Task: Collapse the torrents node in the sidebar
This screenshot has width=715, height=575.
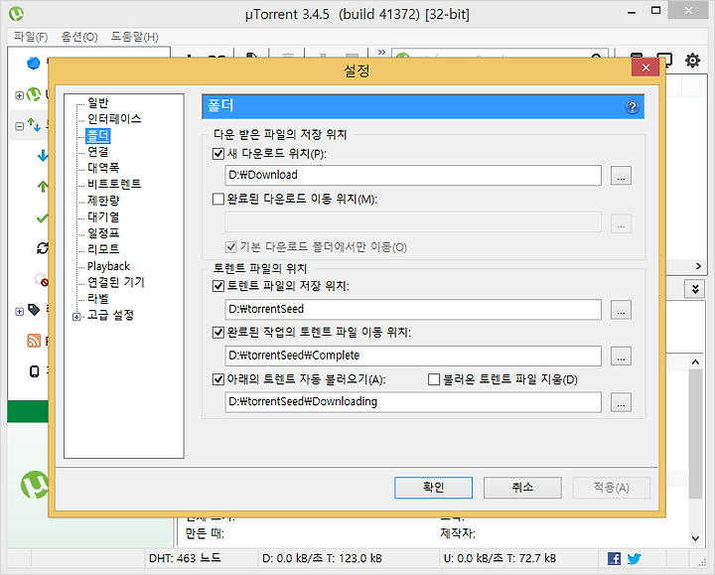Action: point(19,126)
